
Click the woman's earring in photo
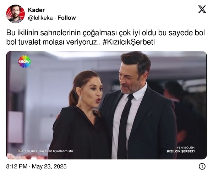pyautogui.click(x=81, y=98)
